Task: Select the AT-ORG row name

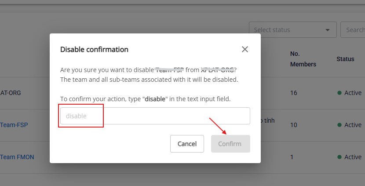Action: [x=11, y=93]
